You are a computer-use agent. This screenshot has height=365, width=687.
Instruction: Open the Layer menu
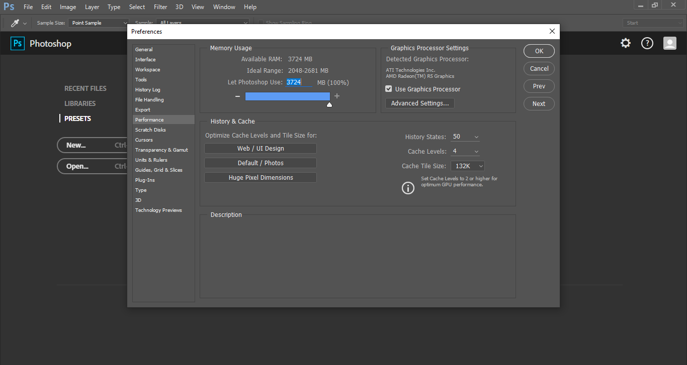click(x=92, y=7)
